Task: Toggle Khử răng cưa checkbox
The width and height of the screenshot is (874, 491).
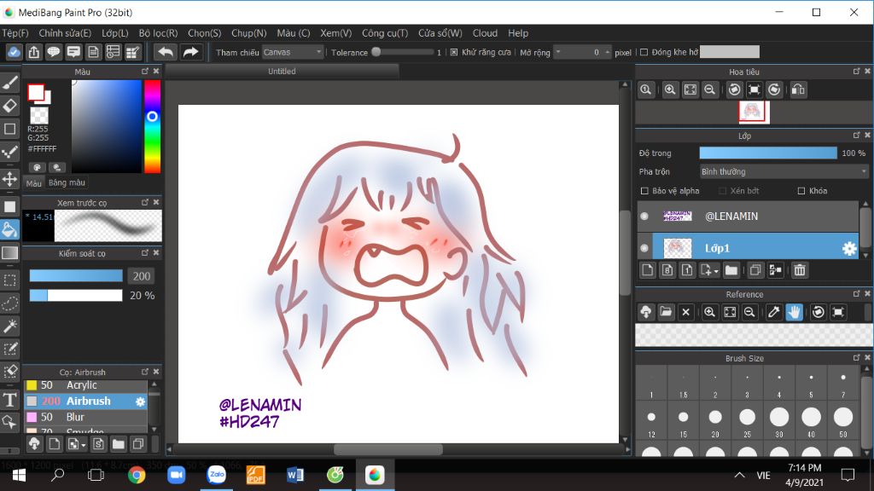Action: [x=454, y=52]
